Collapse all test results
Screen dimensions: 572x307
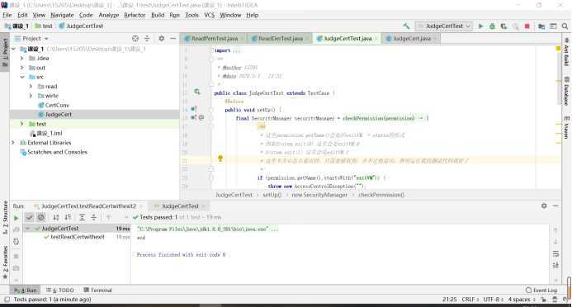pos(94,217)
